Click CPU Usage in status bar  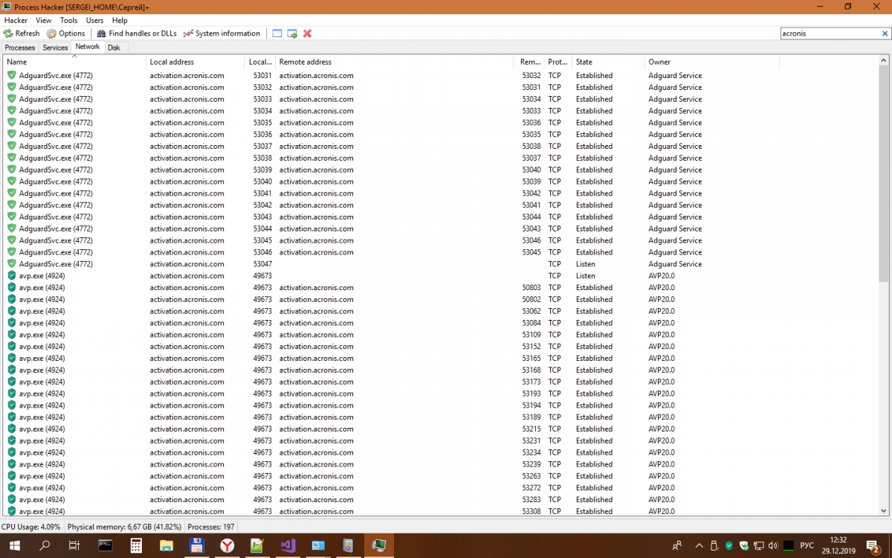tap(32, 527)
